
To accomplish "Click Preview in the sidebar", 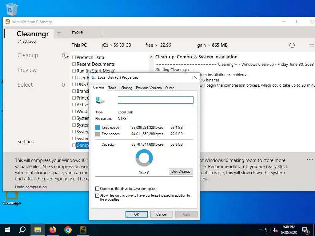I will click(x=27, y=70).
